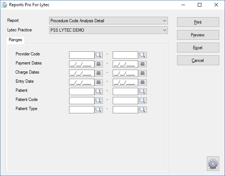Click the Print button
Viewport: 225px width, 176px height.
tap(198, 22)
